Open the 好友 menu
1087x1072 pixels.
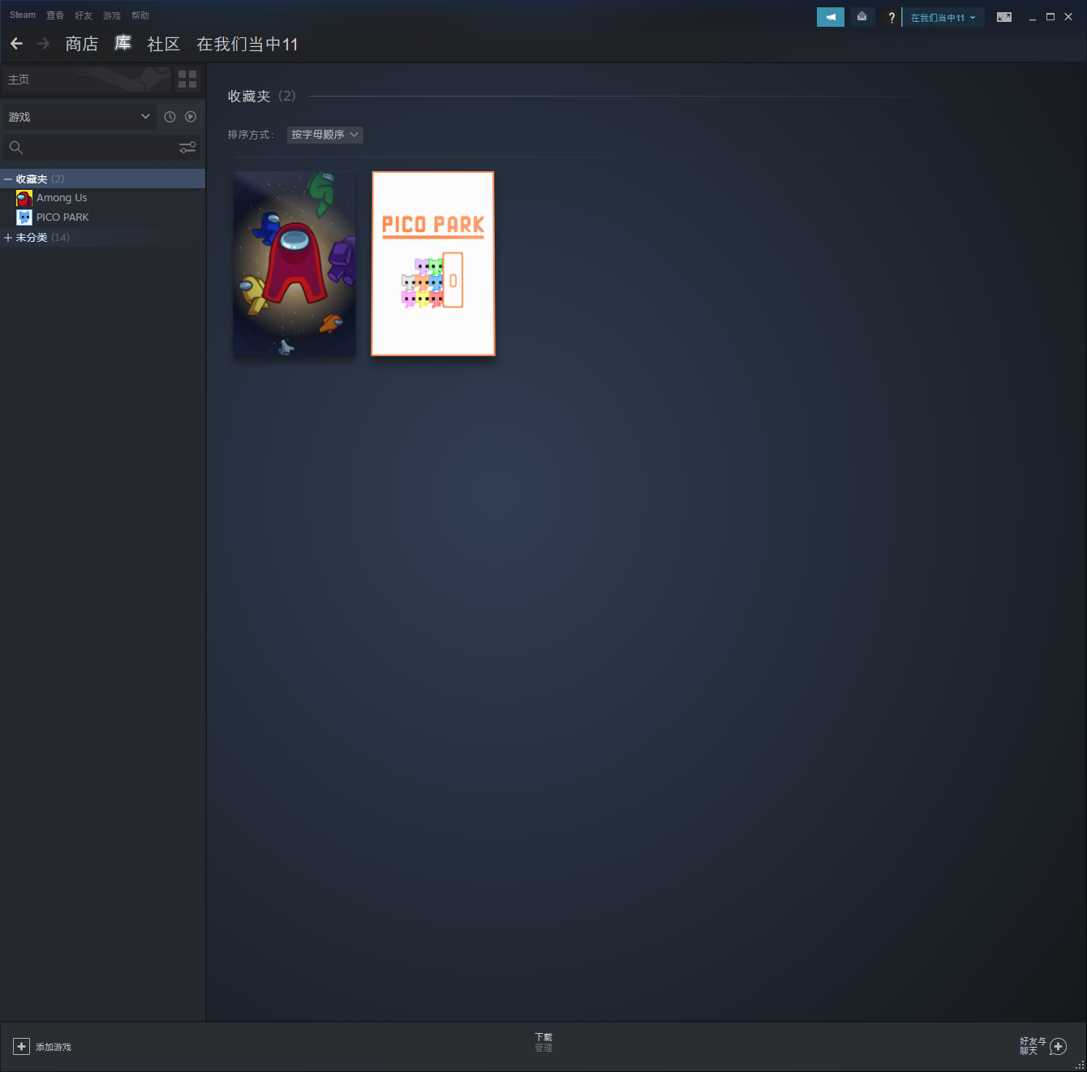pyautogui.click(x=84, y=15)
